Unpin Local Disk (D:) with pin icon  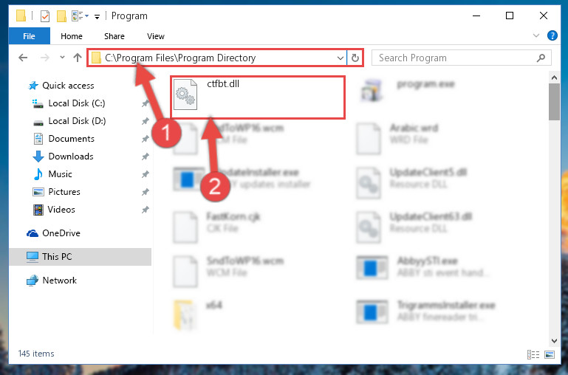tap(146, 121)
